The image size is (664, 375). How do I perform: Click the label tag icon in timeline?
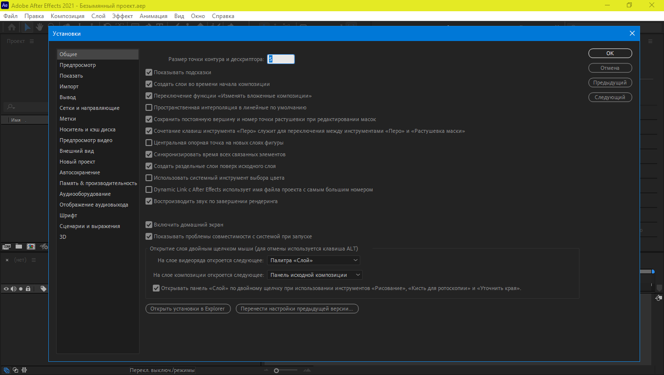click(x=43, y=289)
